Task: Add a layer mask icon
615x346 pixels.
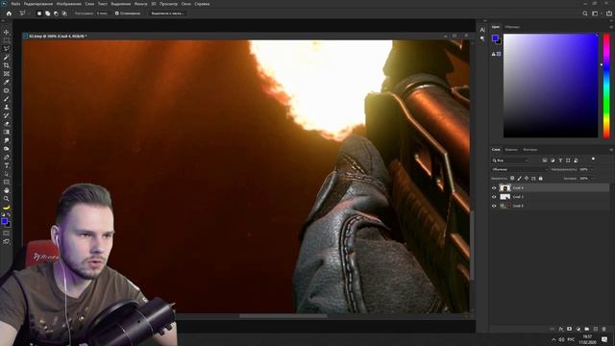Action: (x=570, y=329)
